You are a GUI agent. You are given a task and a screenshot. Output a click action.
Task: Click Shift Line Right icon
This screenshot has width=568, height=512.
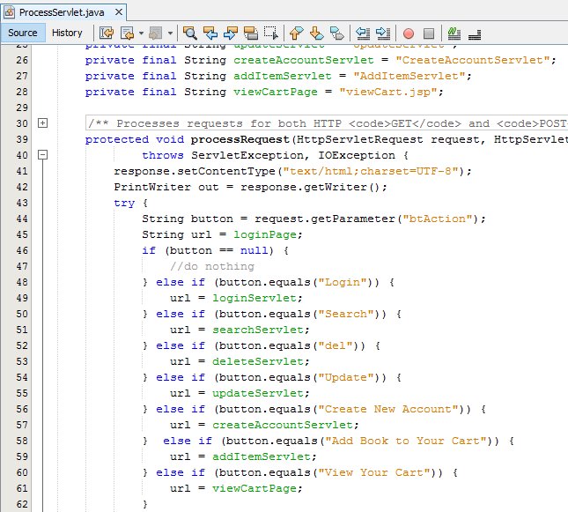click(x=383, y=33)
